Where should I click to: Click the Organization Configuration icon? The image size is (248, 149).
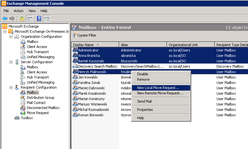(17, 37)
